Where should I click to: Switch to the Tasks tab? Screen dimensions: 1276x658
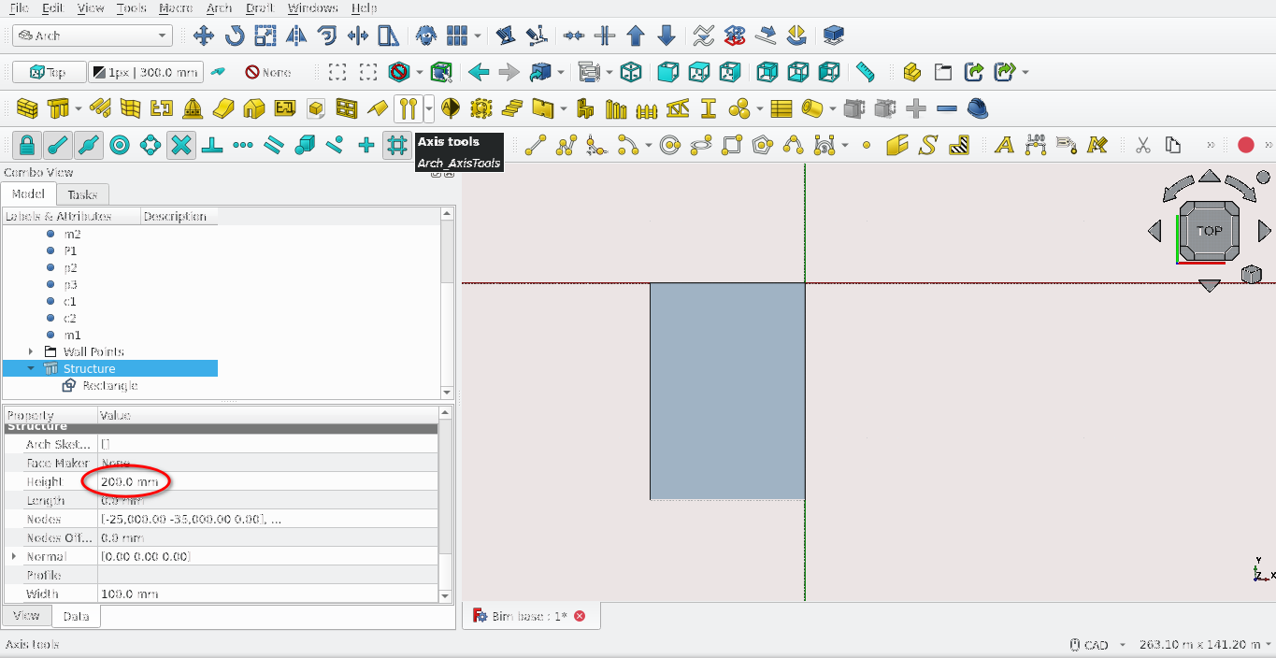pos(82,194)
